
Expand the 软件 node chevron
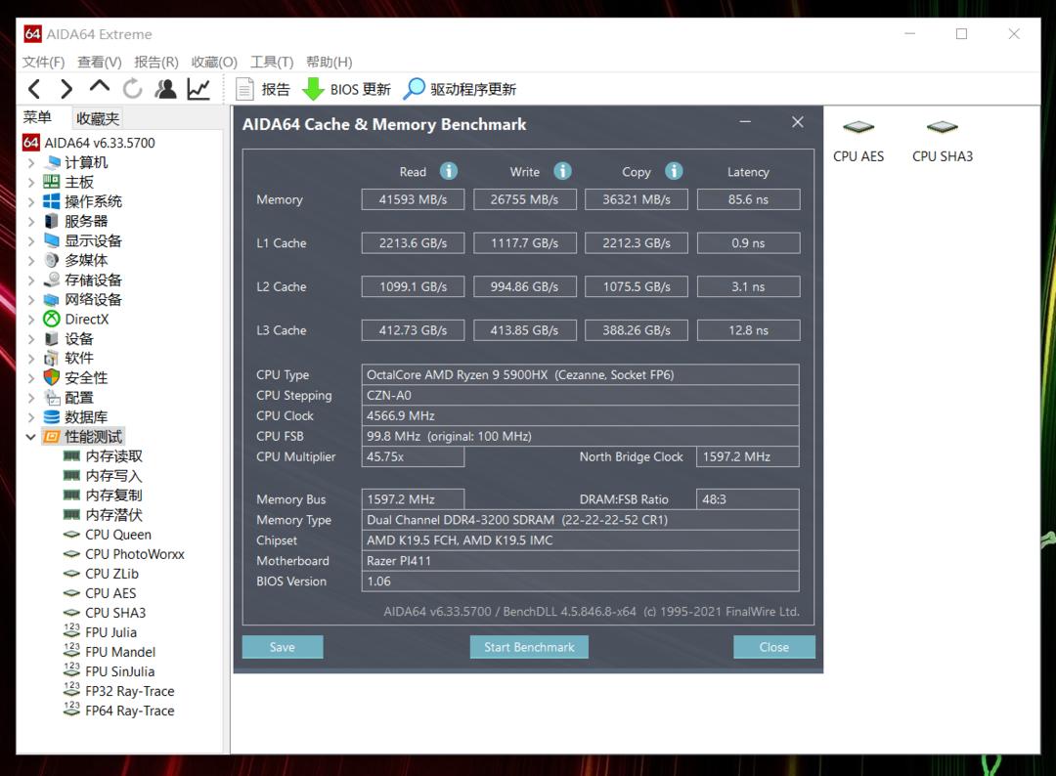pyautogui.click(x=31, y=358)
